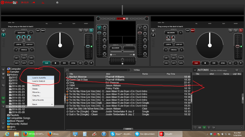Click video crossfader handle
Viewport: 245px width, 137px height.
(123, 51)
